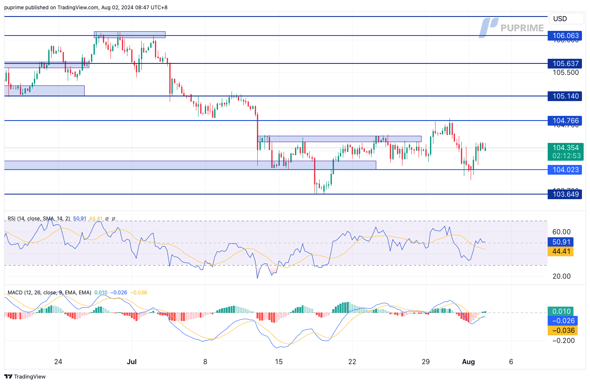Image resolution: width=590 pixels, height=384 pixels.
Task: Click the 15 date label on time axis
Action: click(278, 362)
